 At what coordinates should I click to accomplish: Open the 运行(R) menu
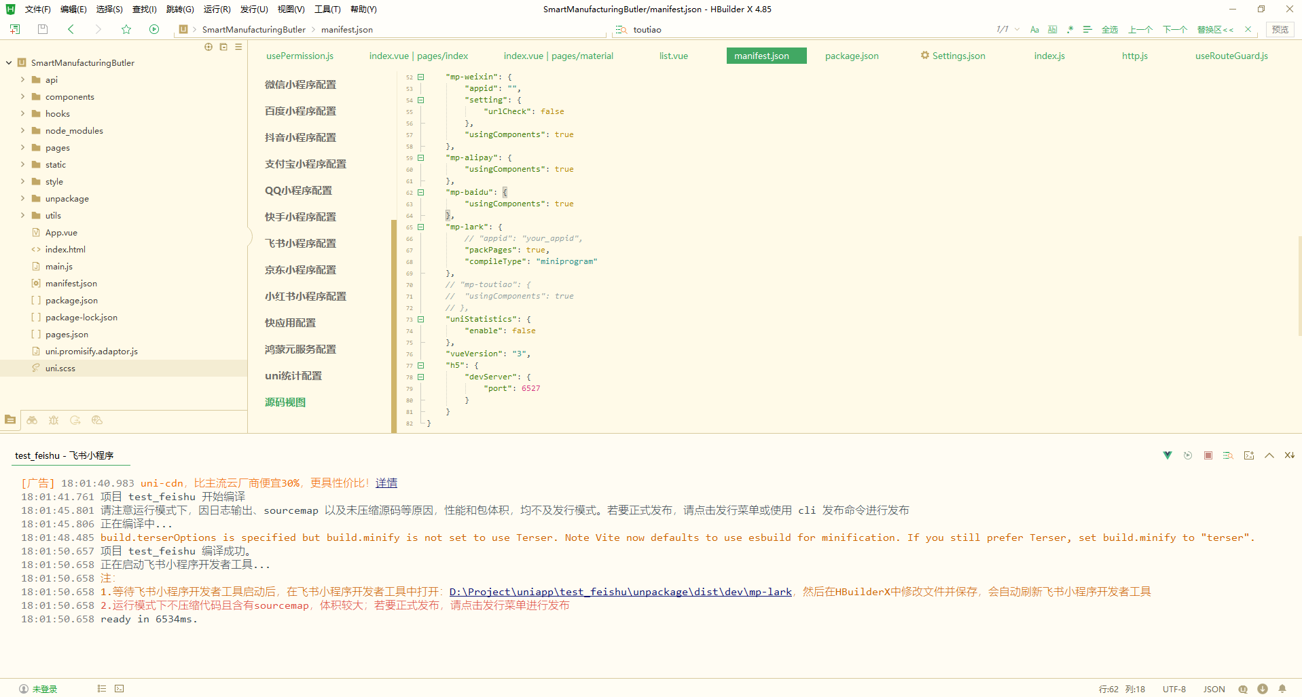pyautogui.click(x=217, y=9)
